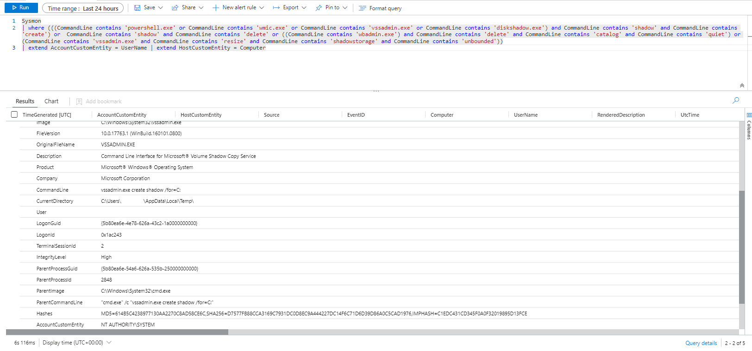This screenshot has height=351, width=752.
Task: Open the Query details link
Action: [x=701, y=343]
